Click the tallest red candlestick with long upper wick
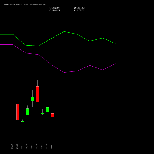The height and width of the screenshot is (154, 154). (x=38, y=94)
